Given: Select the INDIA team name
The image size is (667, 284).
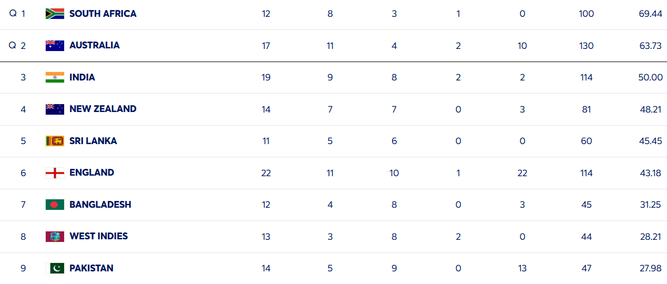Looking at the screenshot, I should click(82, 77).
